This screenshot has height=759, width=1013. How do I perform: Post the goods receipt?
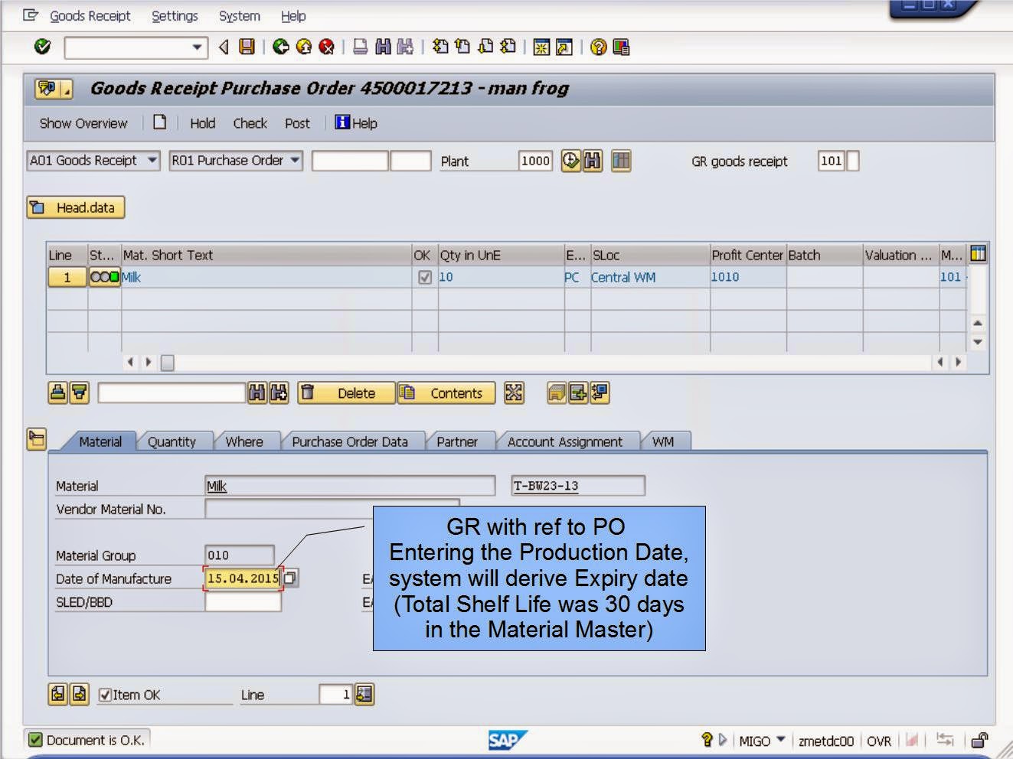click(x=297, y=122)
